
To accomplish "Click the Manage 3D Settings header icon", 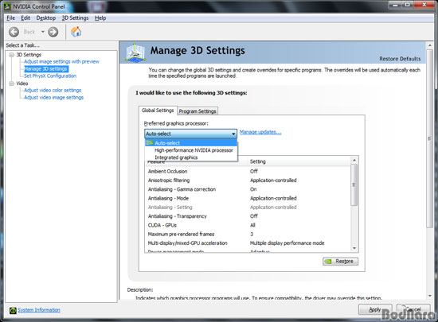I will (x=135, y=52).
